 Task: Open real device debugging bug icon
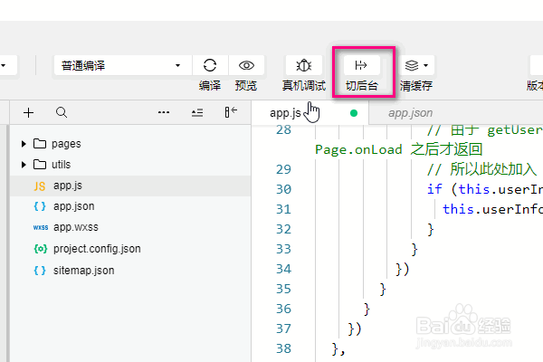click(304, 65)
